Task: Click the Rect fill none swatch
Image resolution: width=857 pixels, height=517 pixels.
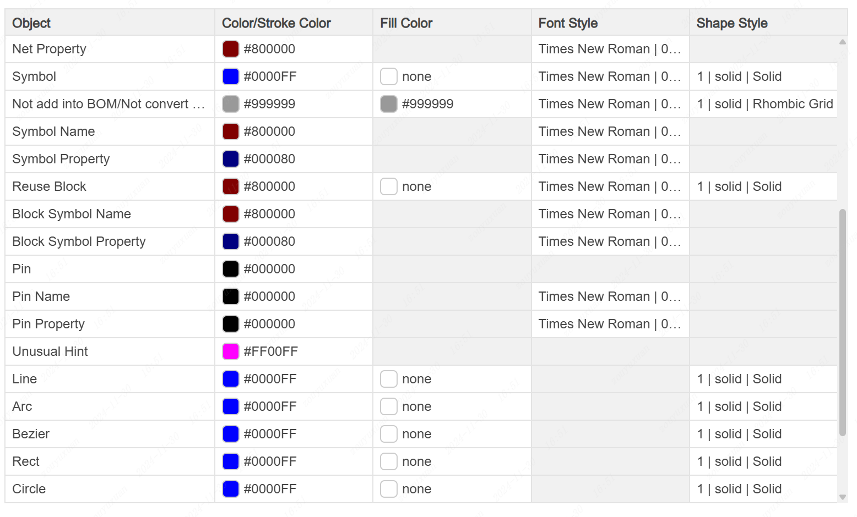Action: point(389,461)
